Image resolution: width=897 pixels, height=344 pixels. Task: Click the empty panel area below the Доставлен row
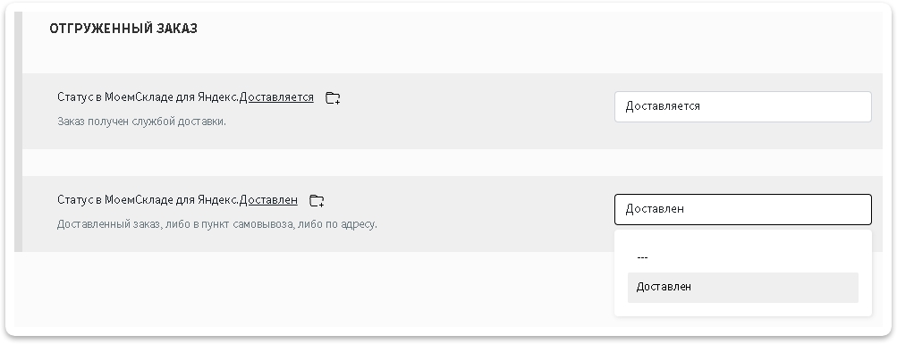pyautogui.click(x=314, y=289)
